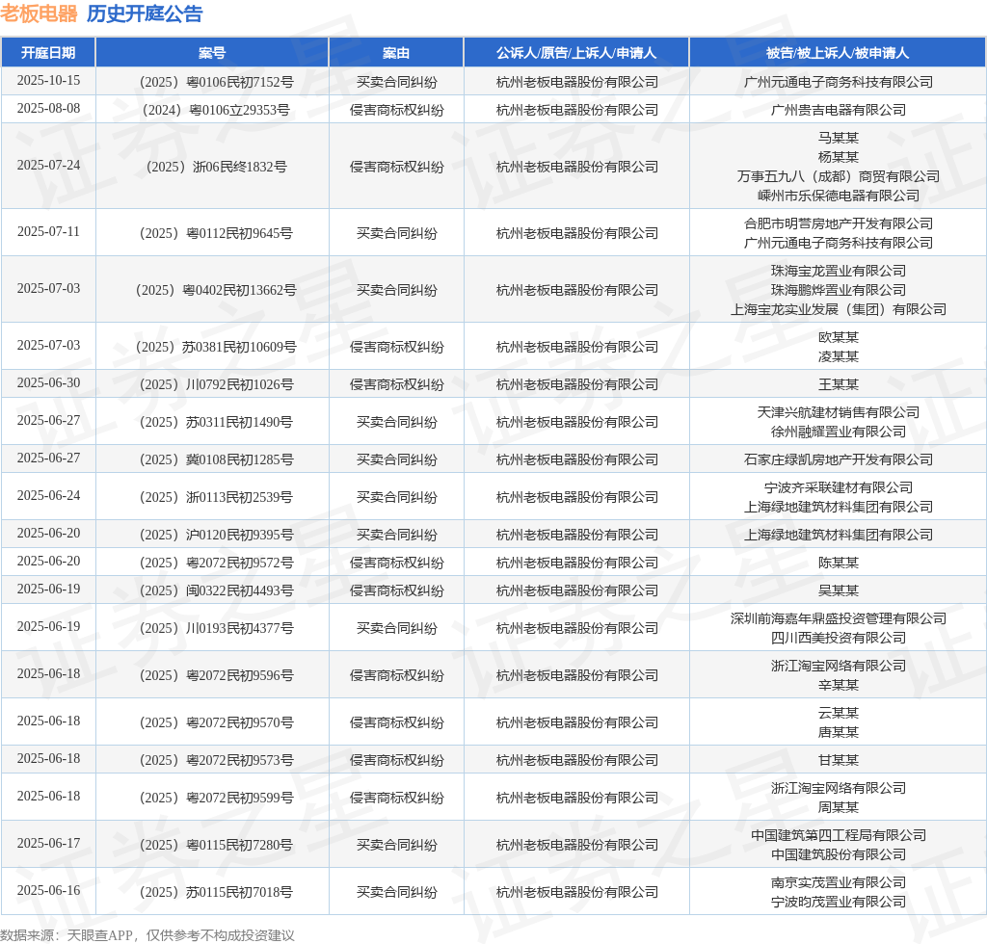
Task: Click the hearing date 2025-10-15
Action: [48, 81]
